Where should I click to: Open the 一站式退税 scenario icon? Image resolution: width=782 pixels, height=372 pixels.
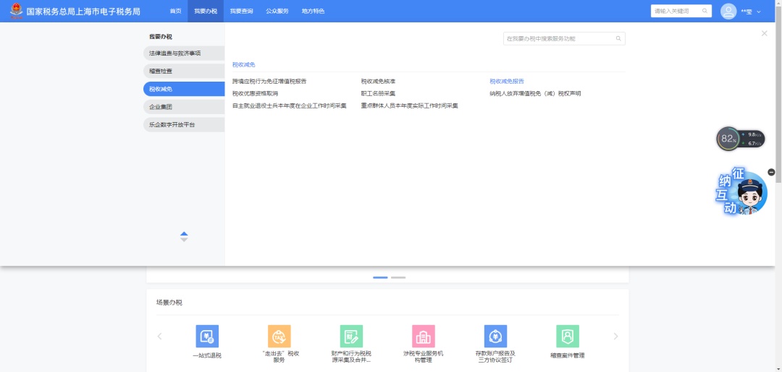207,337
